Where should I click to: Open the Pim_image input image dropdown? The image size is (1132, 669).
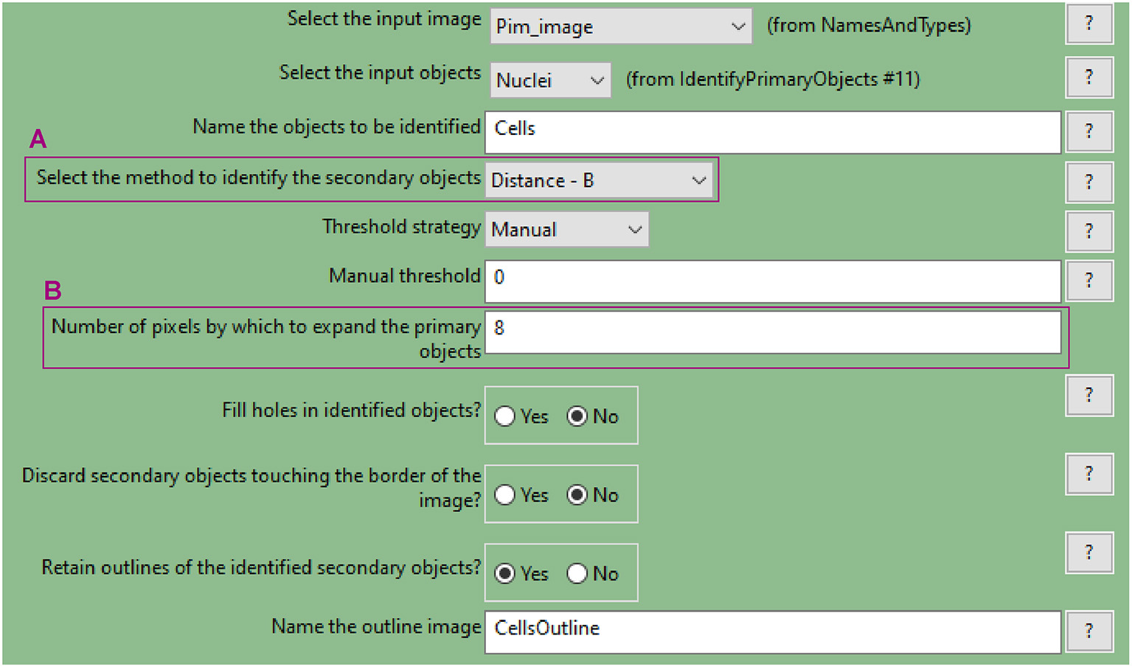click(620, 27)
